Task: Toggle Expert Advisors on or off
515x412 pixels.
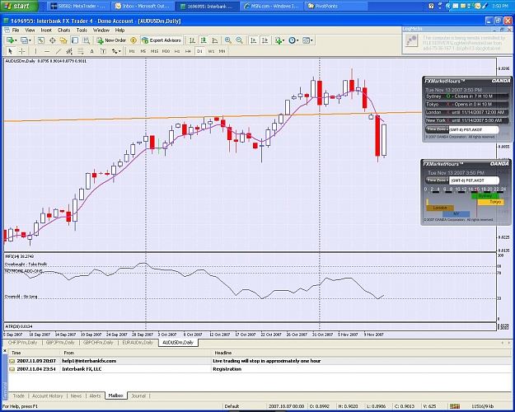Action: pyautogui.click(x=162, y=40)
